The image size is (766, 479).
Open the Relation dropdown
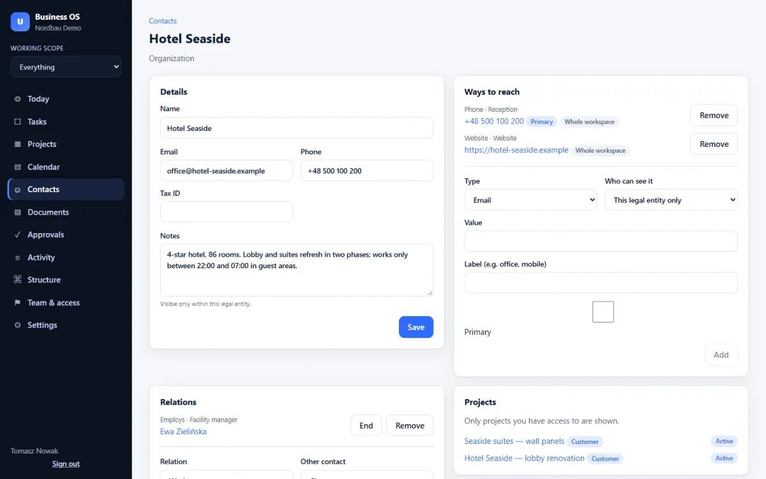click(x=227, y=475)
